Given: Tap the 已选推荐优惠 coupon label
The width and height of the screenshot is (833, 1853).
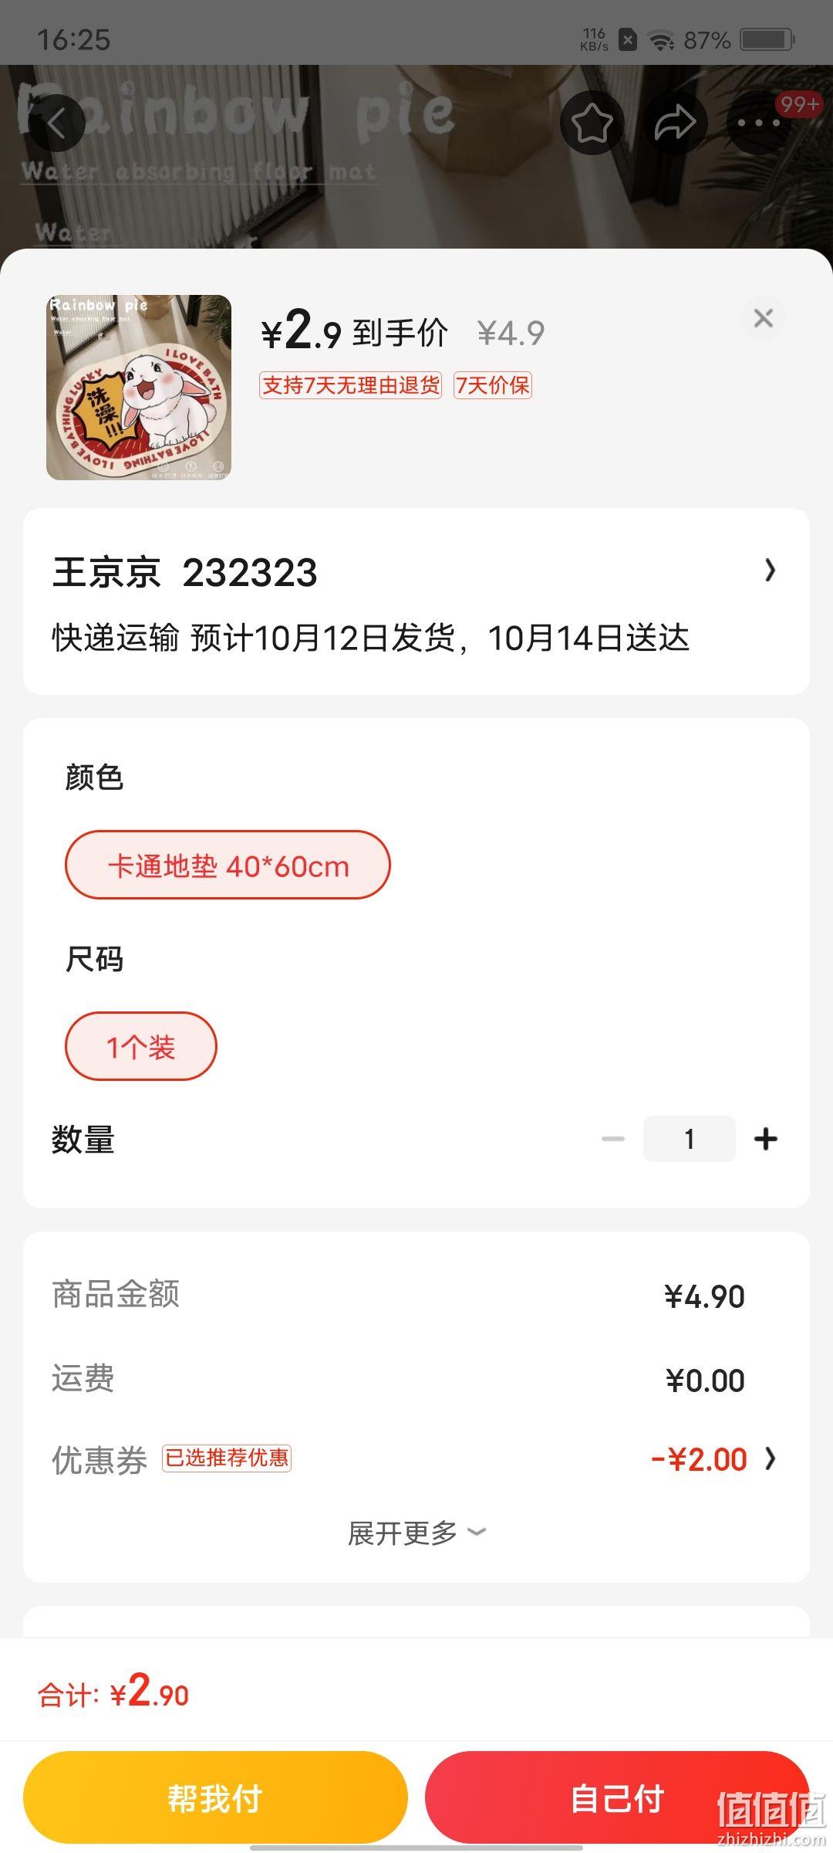Looking at the screenshot, I should pos(227,1458).
